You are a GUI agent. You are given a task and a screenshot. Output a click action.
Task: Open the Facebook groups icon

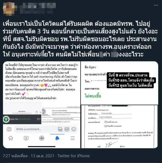point(42,138)
